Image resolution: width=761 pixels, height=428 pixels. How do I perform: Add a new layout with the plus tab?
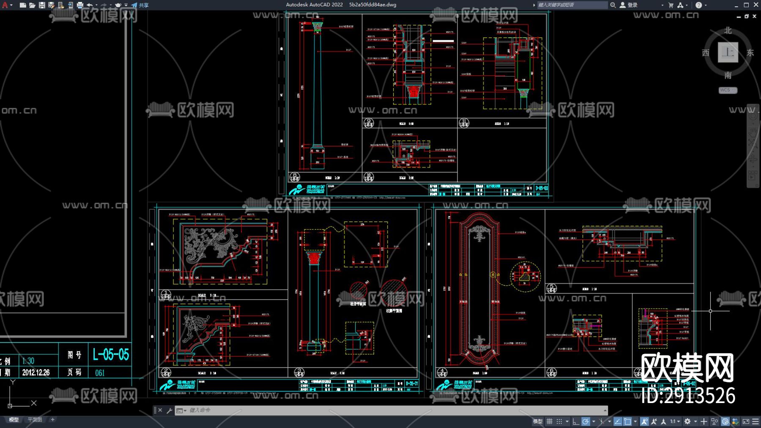click(53, 420)
